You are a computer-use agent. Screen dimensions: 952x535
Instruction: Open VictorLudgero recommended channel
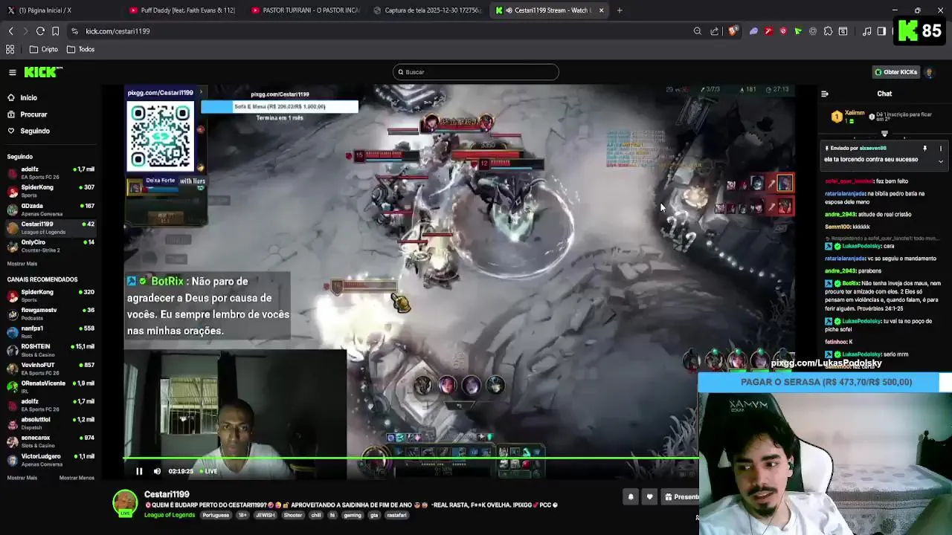51,459
